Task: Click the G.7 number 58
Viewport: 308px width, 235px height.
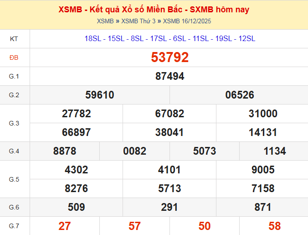Action: point(275,226)
